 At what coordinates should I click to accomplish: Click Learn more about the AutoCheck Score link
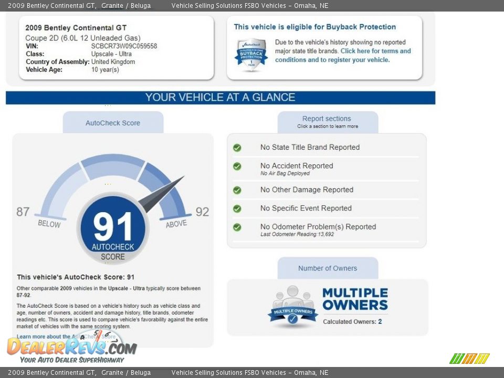click(x=66, y=337)
